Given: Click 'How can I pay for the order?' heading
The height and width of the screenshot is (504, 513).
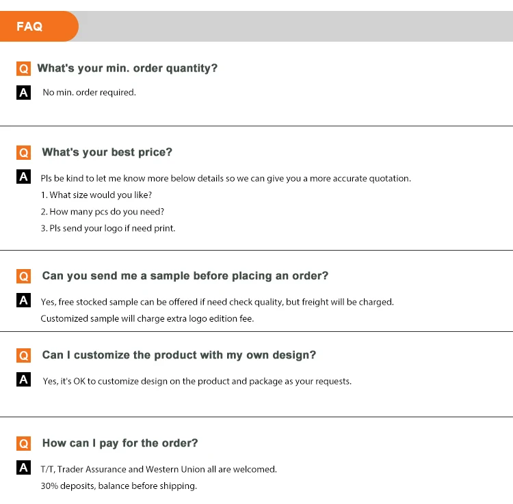Looking at the screenshot, I should (x=120, y=443).
